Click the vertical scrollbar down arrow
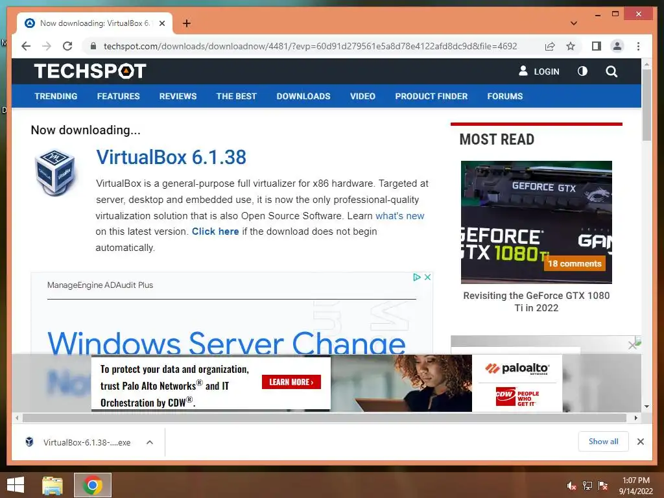Screen dimensions: 664x498 646,407
